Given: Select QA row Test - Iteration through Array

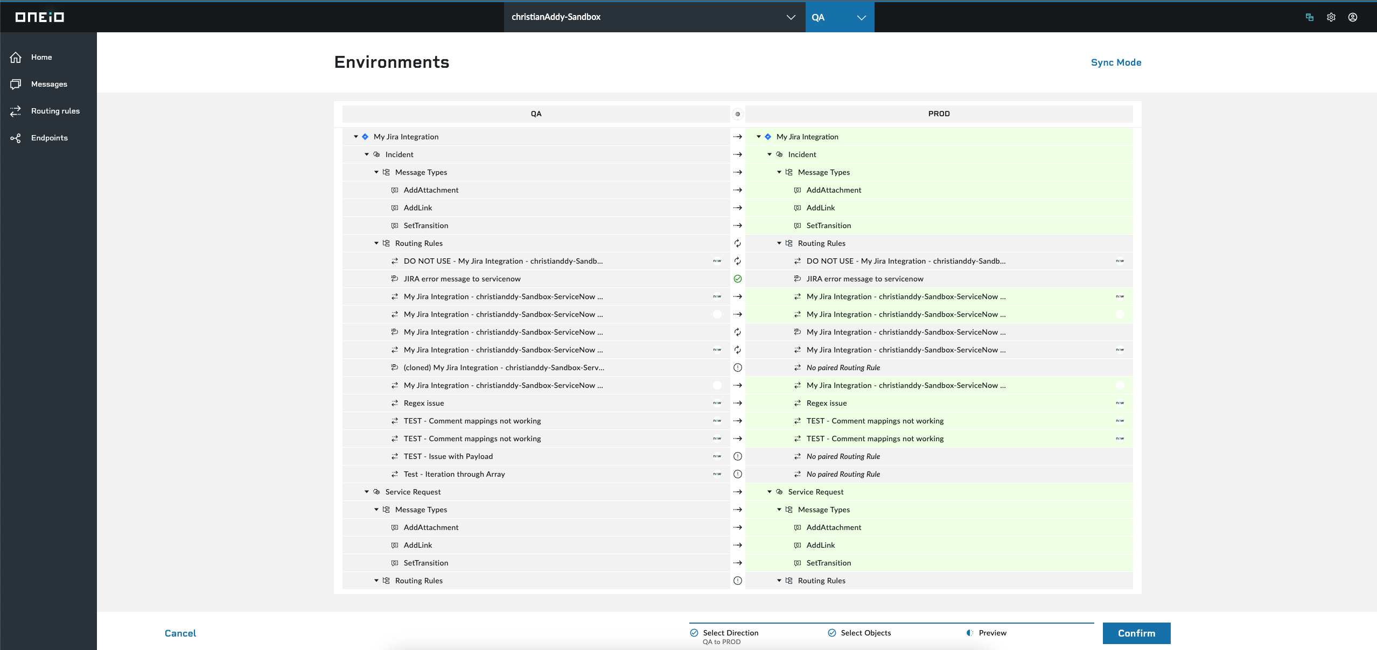Looking at the screenshot, I should tap(536, 474).
